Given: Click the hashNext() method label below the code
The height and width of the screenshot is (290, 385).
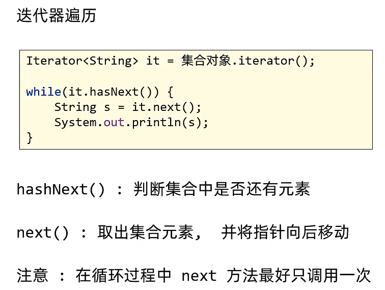Looking at the screenshot, I should [x=61, y=190].
